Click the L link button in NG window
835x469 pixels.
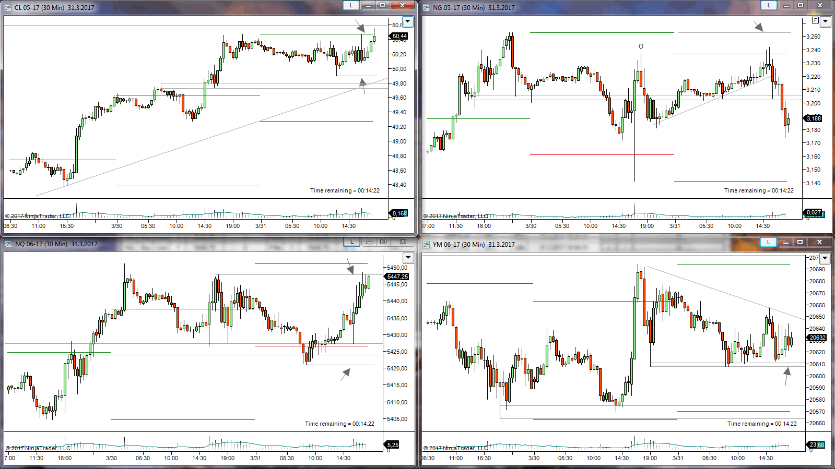point(769,5)
